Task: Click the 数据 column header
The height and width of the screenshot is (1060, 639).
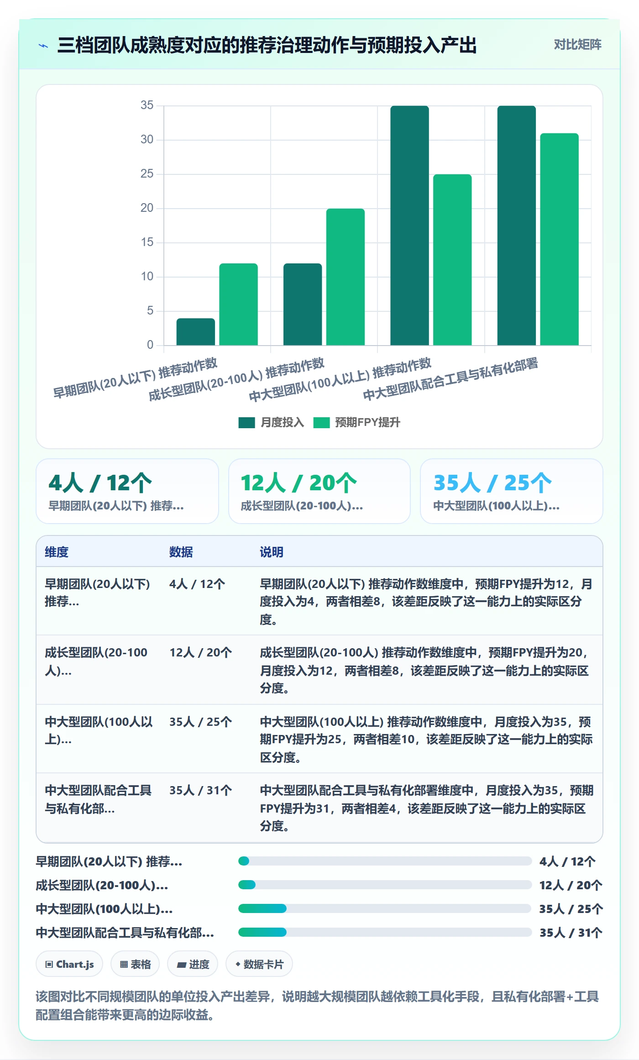Action: pos(181,552)
